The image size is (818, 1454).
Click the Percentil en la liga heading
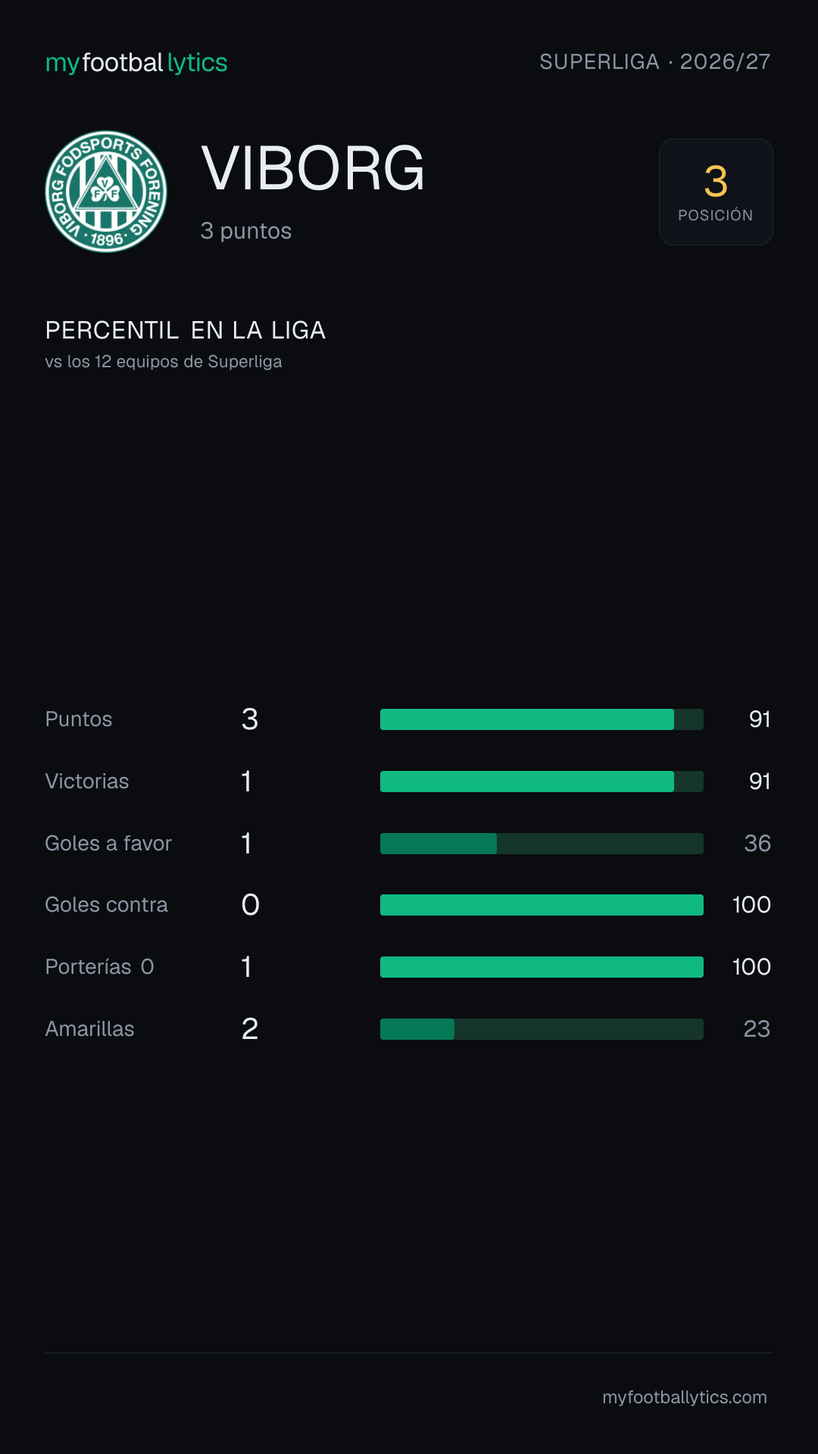[x=186, y=330]
